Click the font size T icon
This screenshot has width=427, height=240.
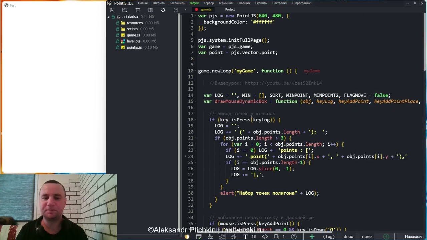pyautogui.click(x=246, y=237)
